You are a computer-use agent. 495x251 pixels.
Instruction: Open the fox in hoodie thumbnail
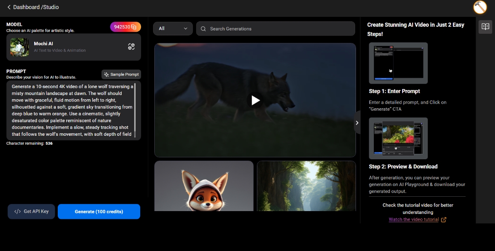click(204, 186)
